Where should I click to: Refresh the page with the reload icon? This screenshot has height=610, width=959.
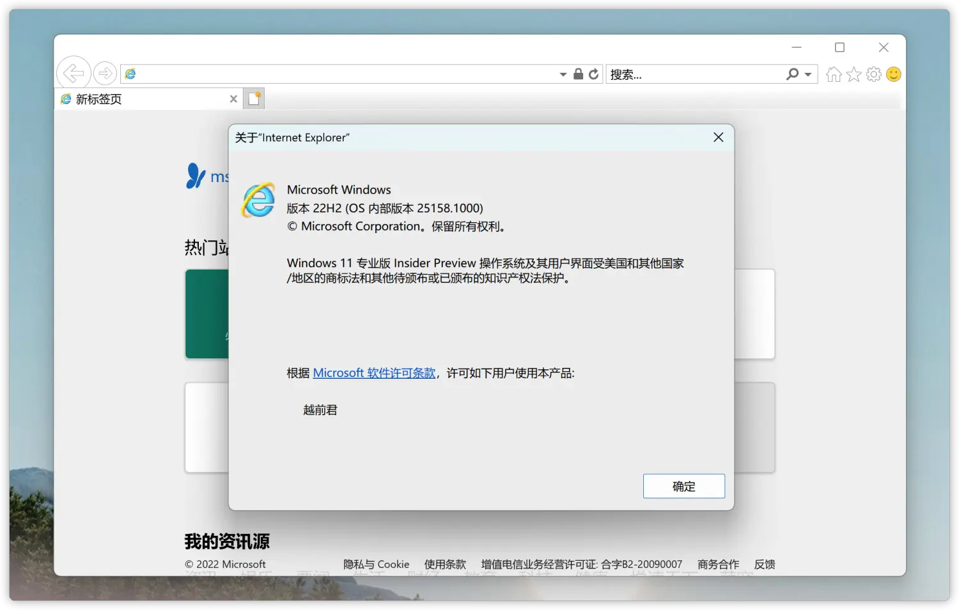coord(594,74)
